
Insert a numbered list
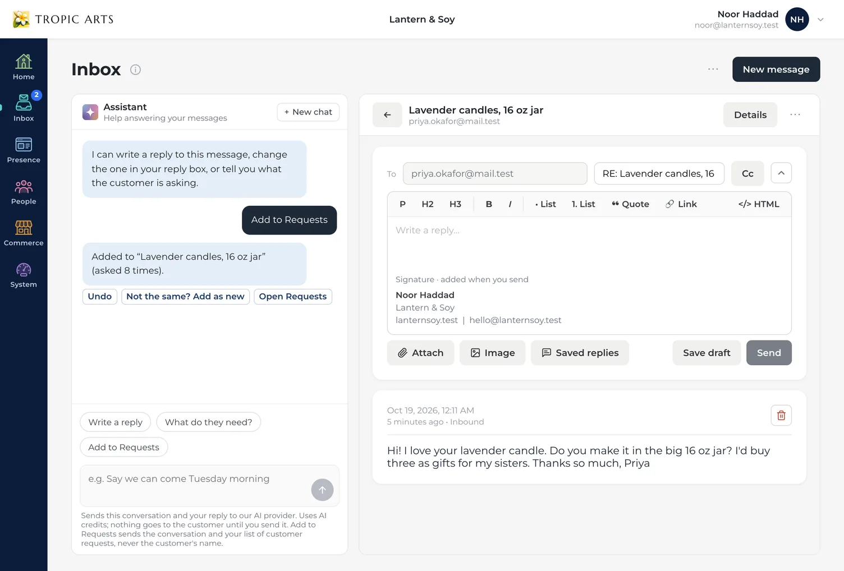coord(584,204)
